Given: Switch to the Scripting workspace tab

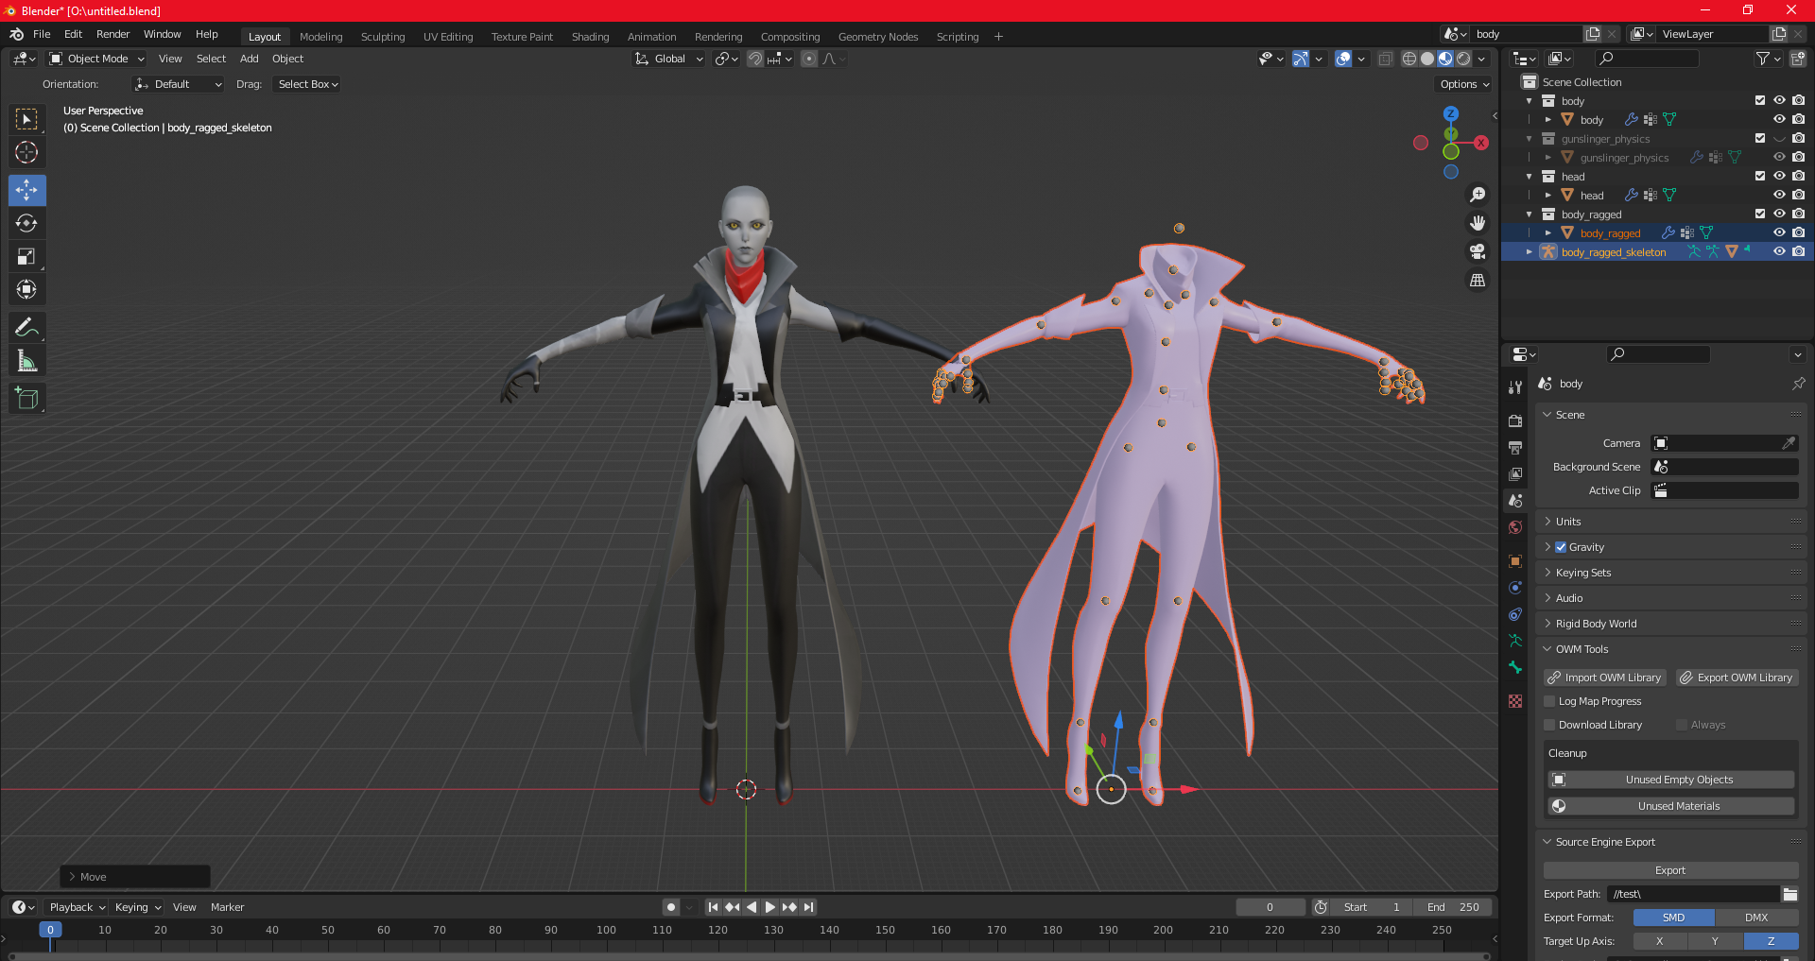Looking at the screenshot, I should [x=958, y=37].
